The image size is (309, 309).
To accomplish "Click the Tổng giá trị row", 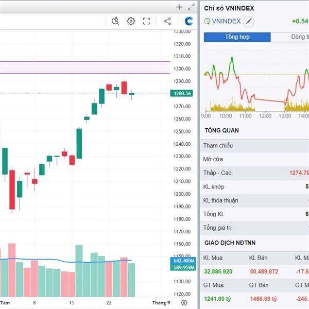I will tap(254, 228).
